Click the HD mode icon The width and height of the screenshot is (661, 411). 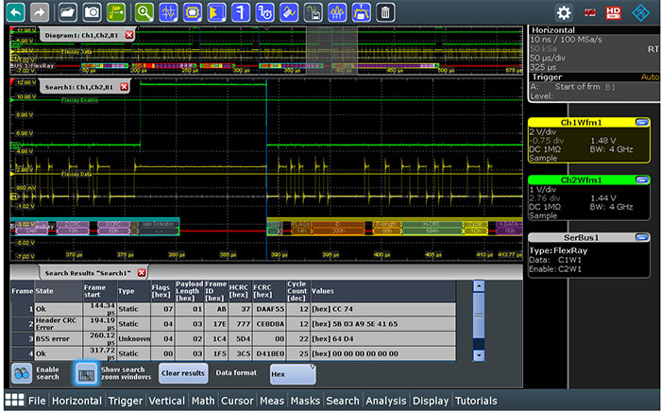(x=614, y=12)
